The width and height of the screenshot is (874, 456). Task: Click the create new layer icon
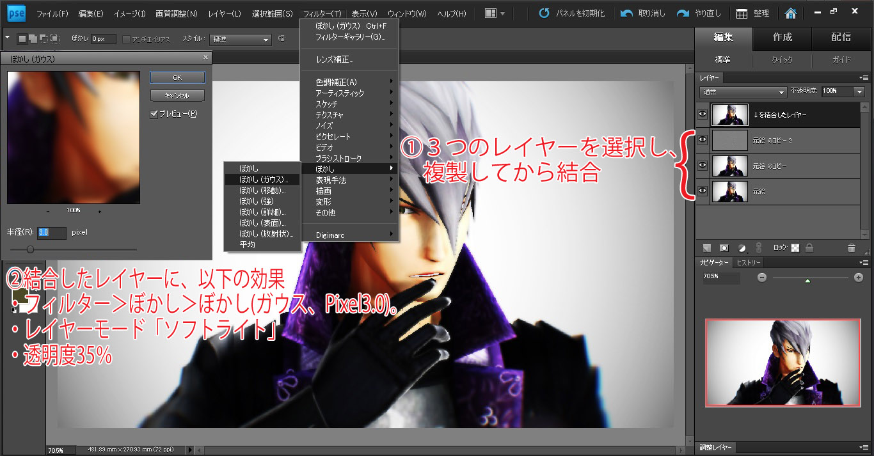707,248
